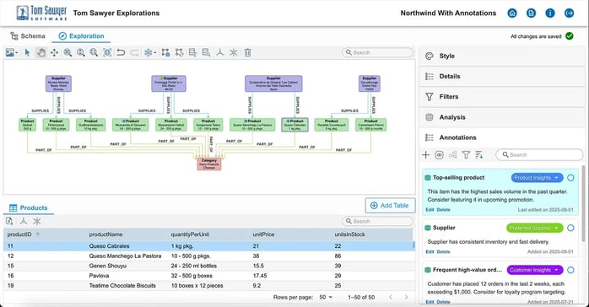Click the annotations panel scrollbar
The width and height of the screenshot is (589, 307).
pos(583,202)
